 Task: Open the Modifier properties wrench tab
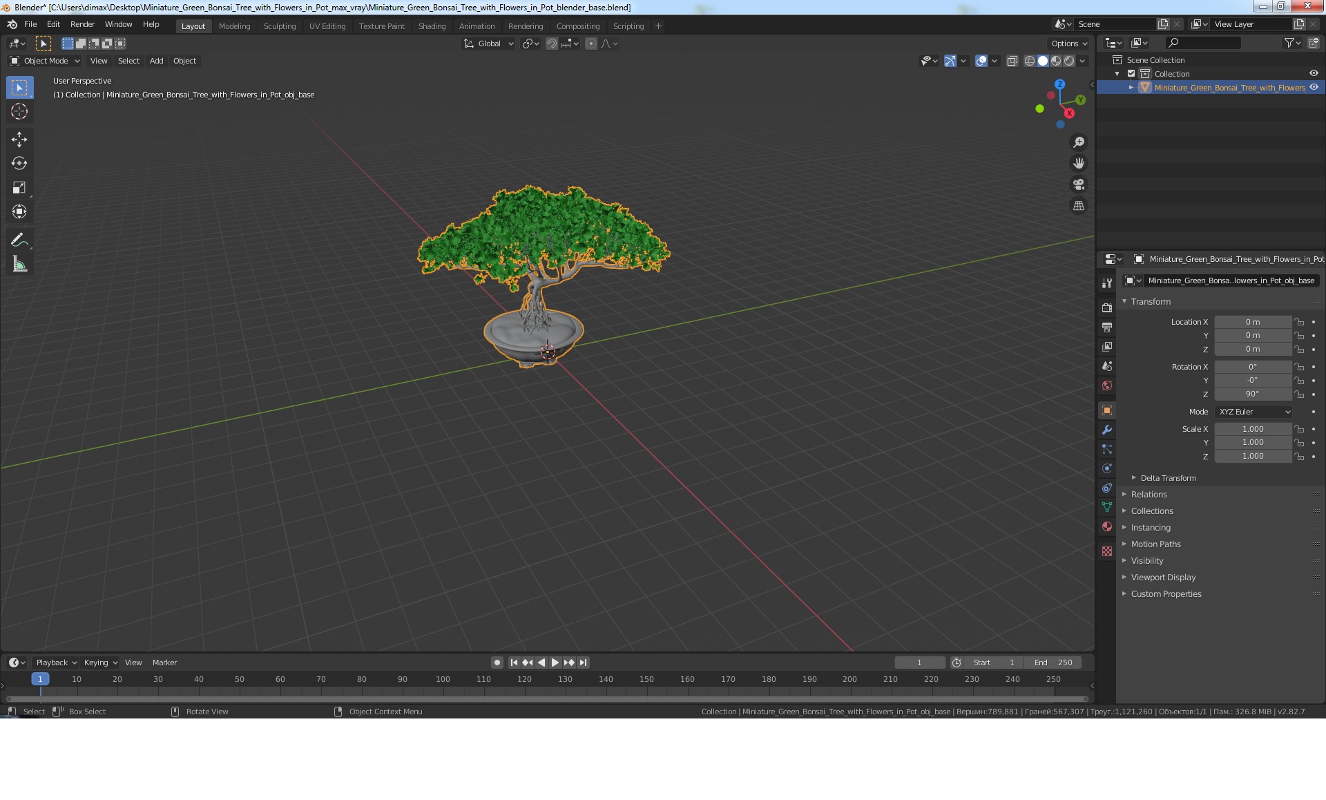pyautogui.click(x=1107, y=430)
